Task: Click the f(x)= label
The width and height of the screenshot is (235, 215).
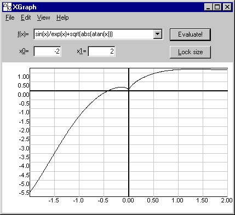Action: 23,34
